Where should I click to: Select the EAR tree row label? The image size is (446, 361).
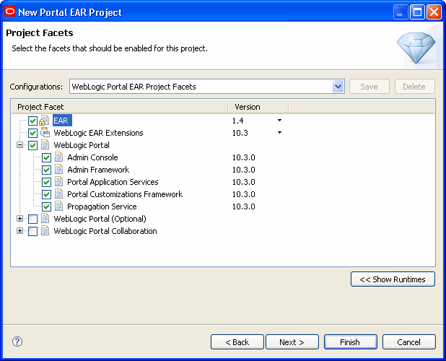(61, 121)
